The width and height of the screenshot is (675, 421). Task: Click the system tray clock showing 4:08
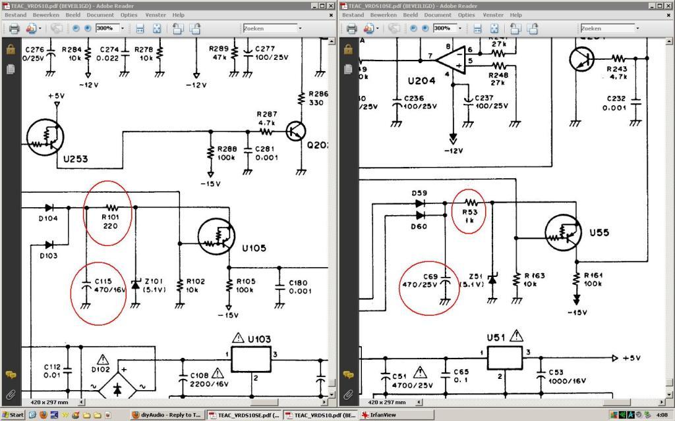(x=662, y=415)
